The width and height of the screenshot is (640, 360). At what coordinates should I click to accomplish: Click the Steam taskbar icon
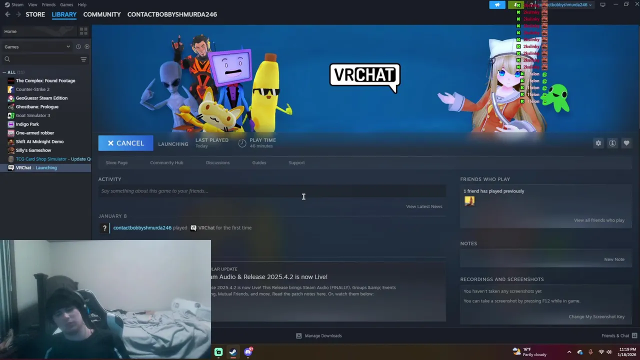pos(233,352)
